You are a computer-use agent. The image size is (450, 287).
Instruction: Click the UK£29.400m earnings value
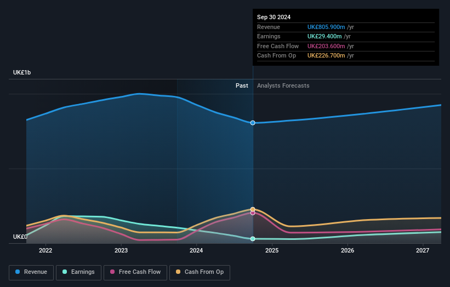click(x=324, y=36)
